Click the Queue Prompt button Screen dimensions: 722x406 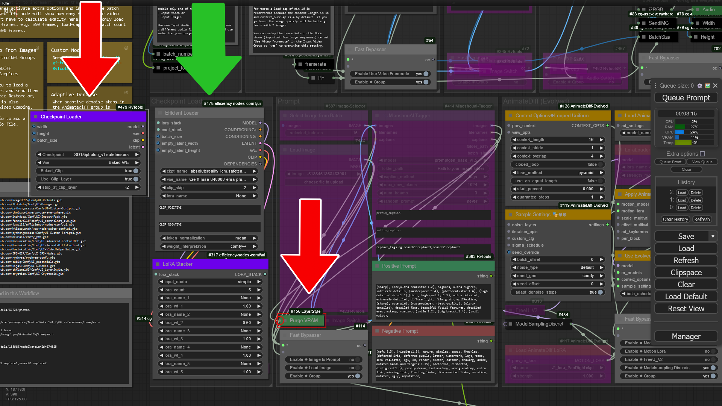[x=686, y=98]
